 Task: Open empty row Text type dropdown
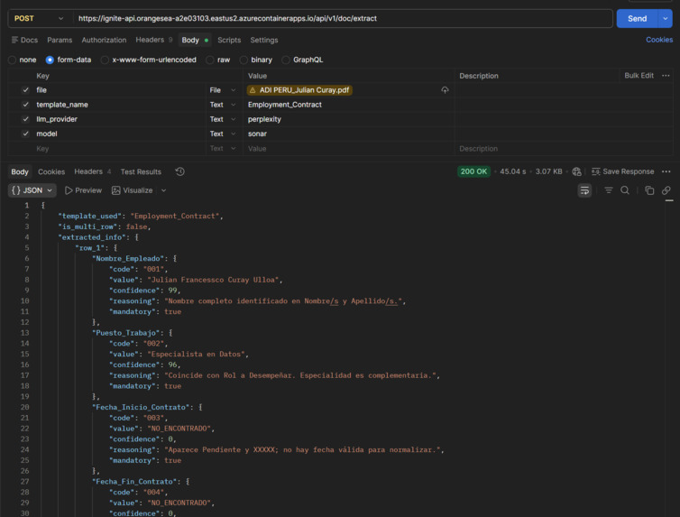(x=223, y=148)
